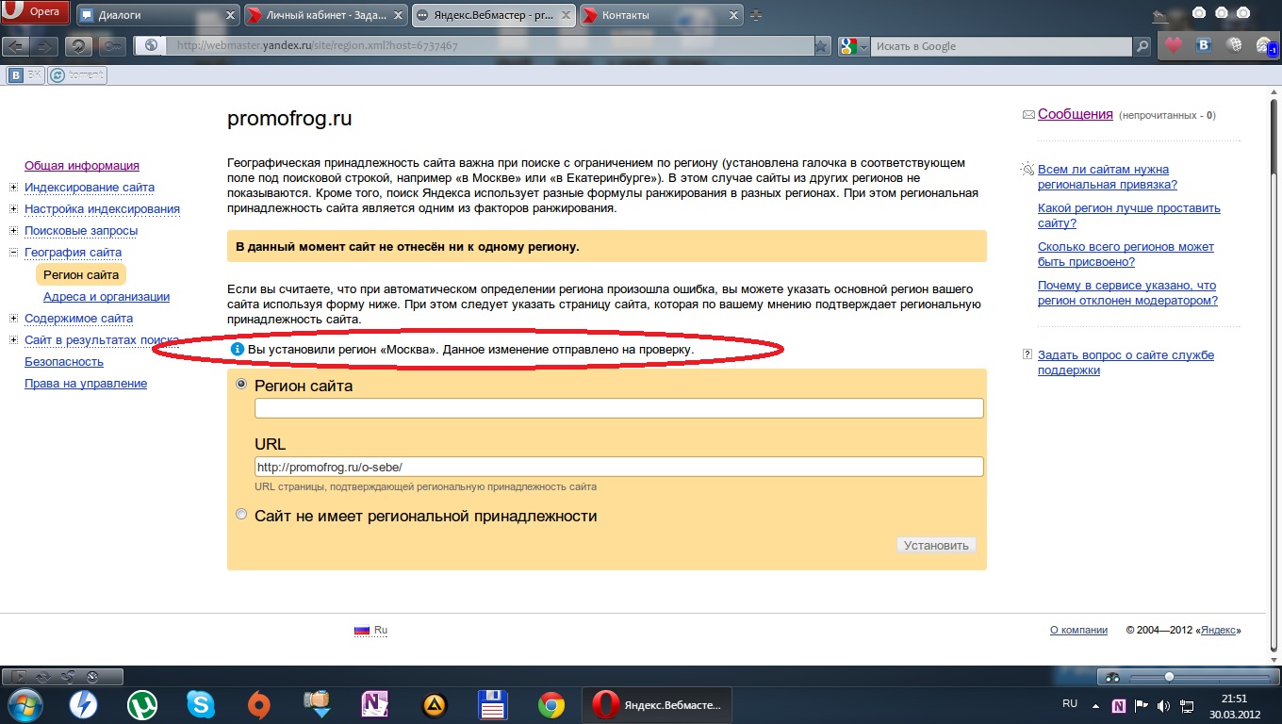Select the Сайт не имеет региональной принадлежности radio
Image resolution: width=1282 pixels, height=724 pixels.
coord(242,515)
